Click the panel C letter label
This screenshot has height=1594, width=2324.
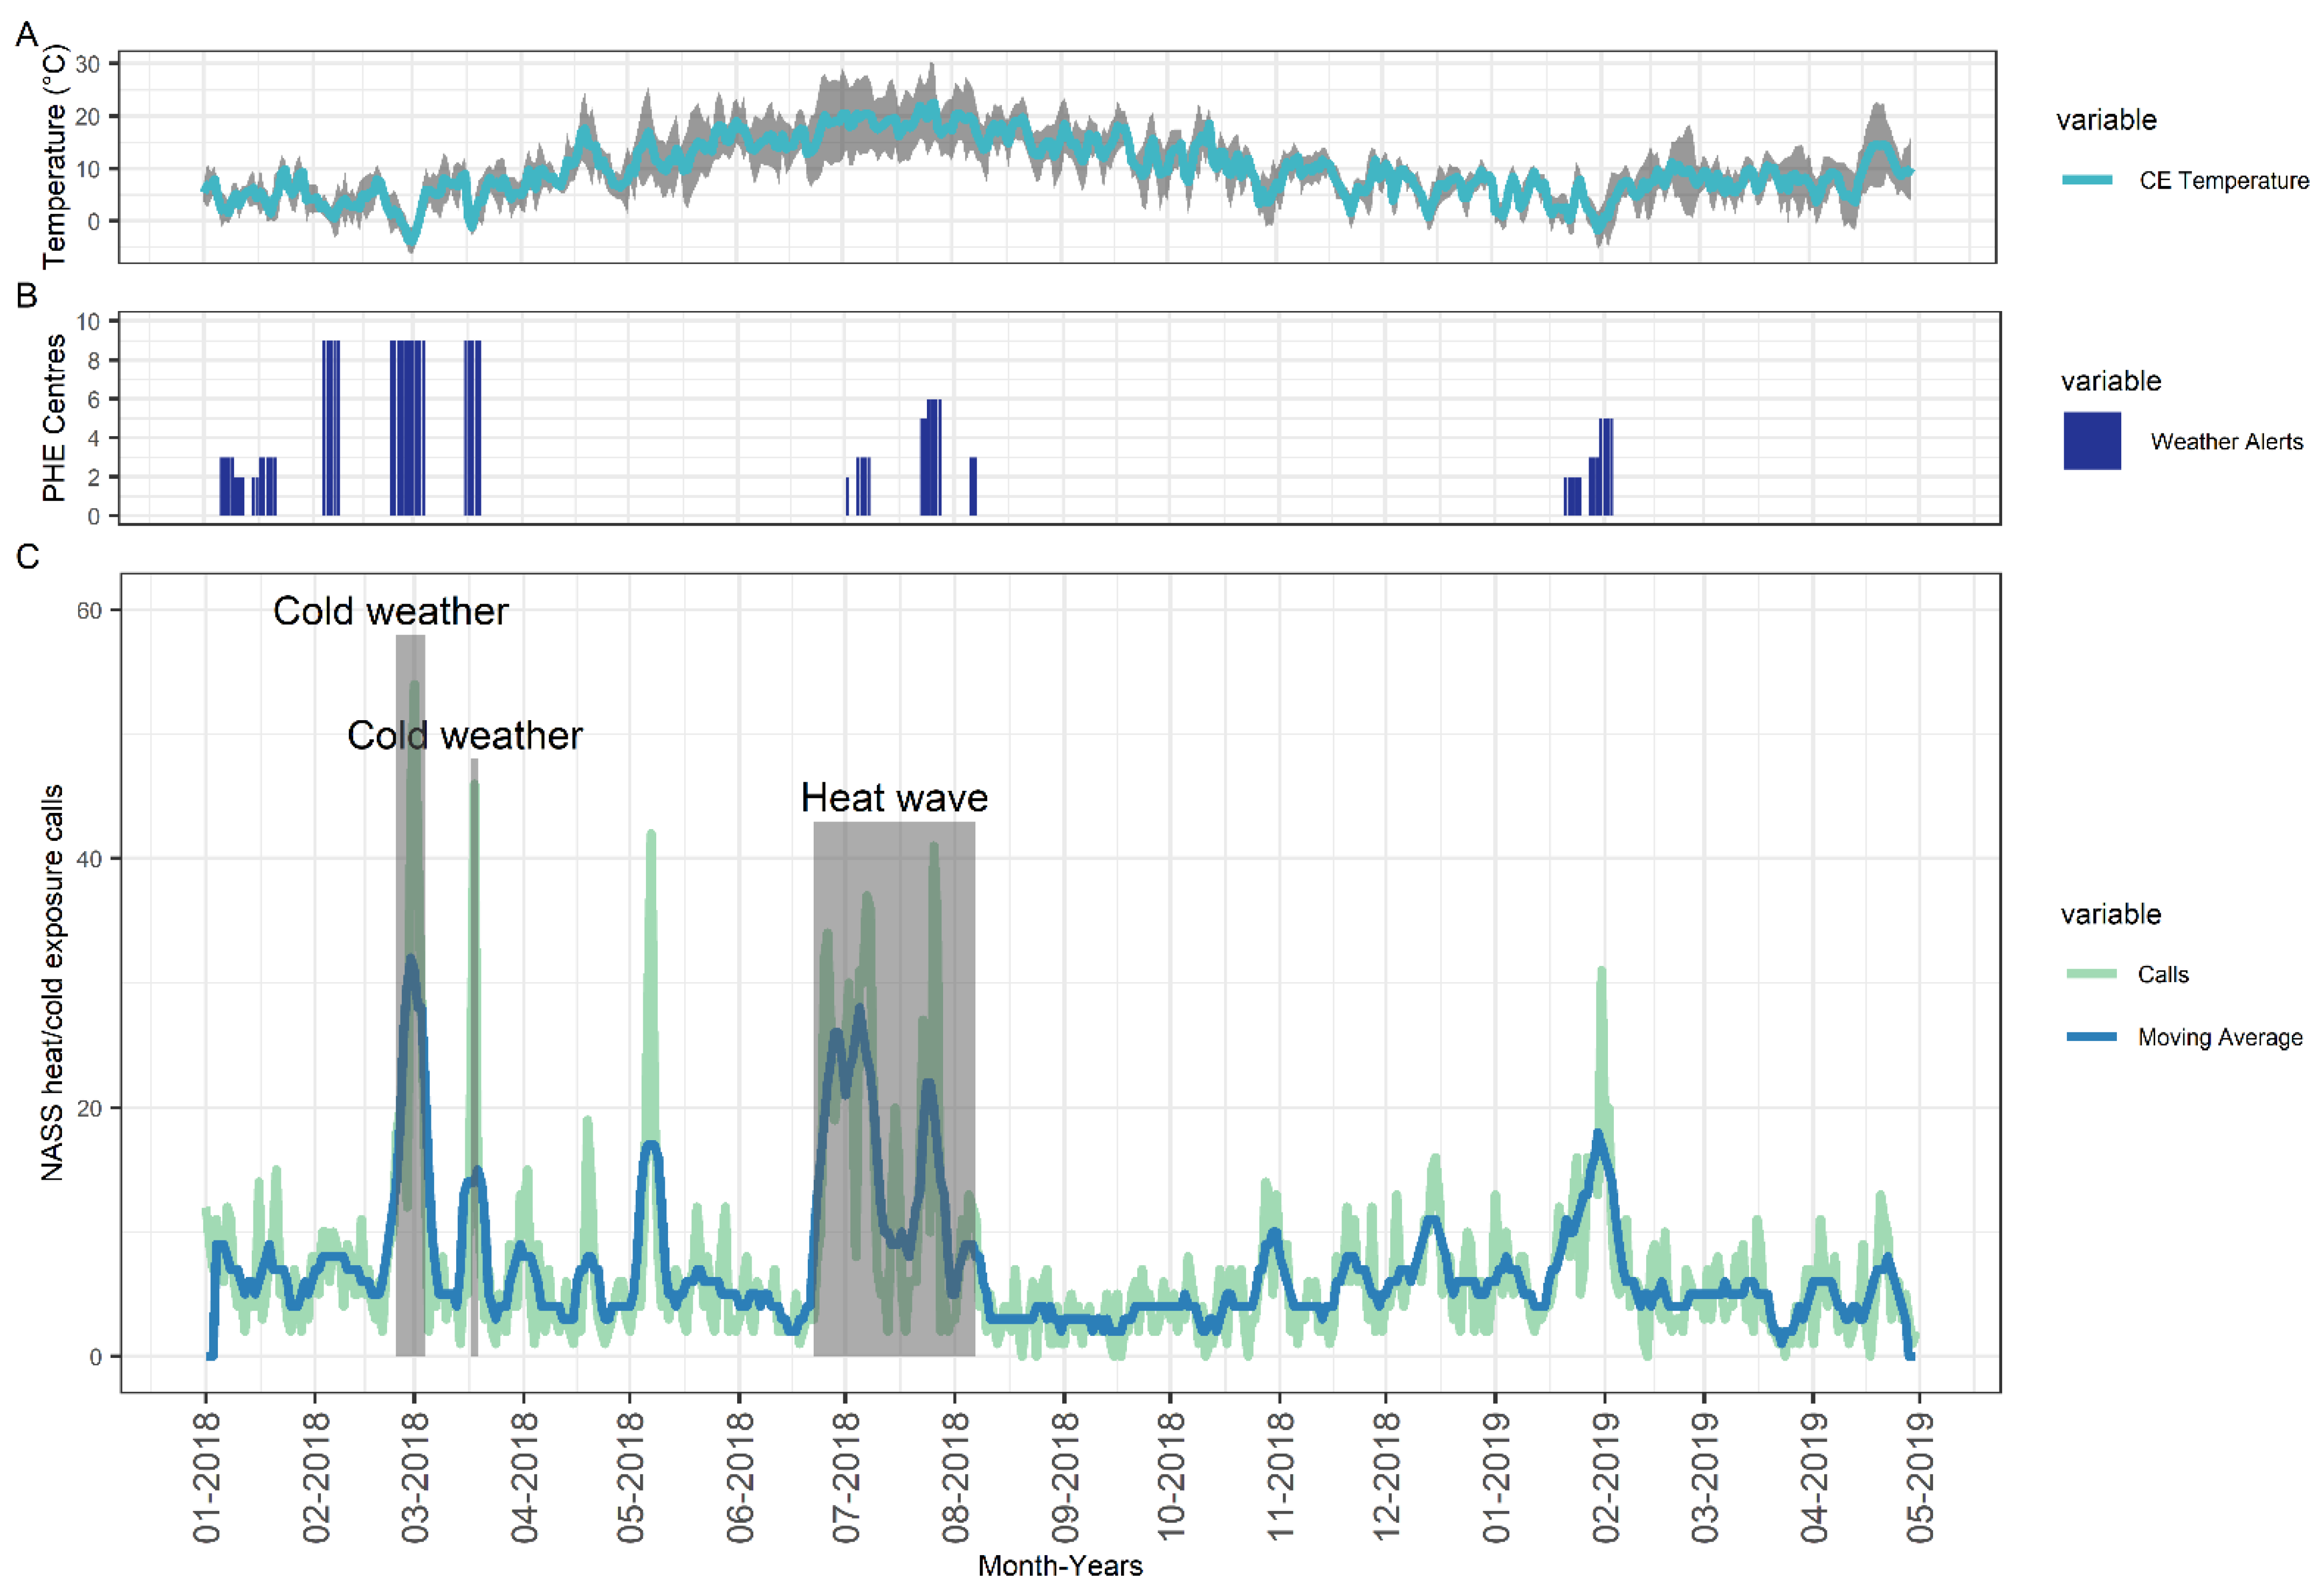coord(27,556)
